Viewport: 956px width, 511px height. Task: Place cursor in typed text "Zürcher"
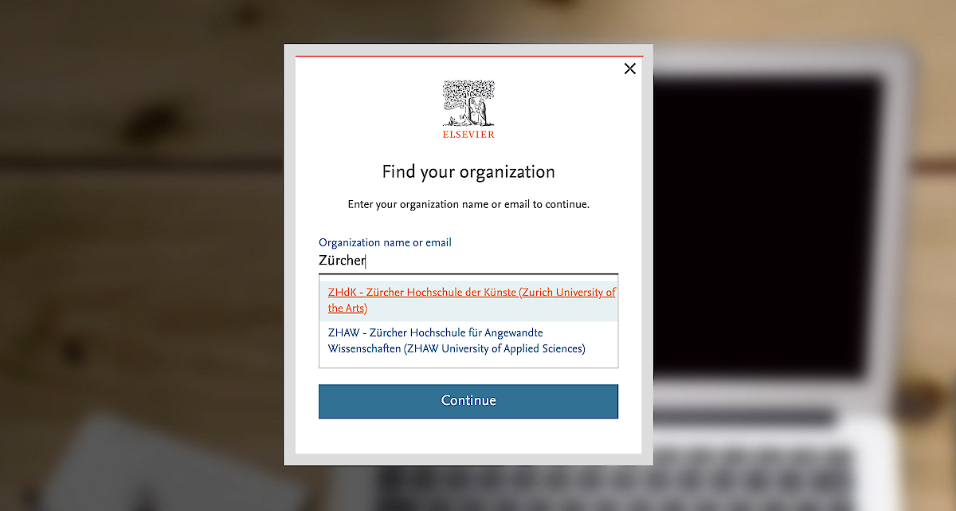[x=341, y=261]
